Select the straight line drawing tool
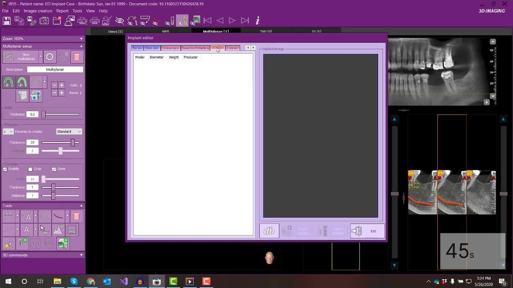513x288 pixels. pos(9,229)
